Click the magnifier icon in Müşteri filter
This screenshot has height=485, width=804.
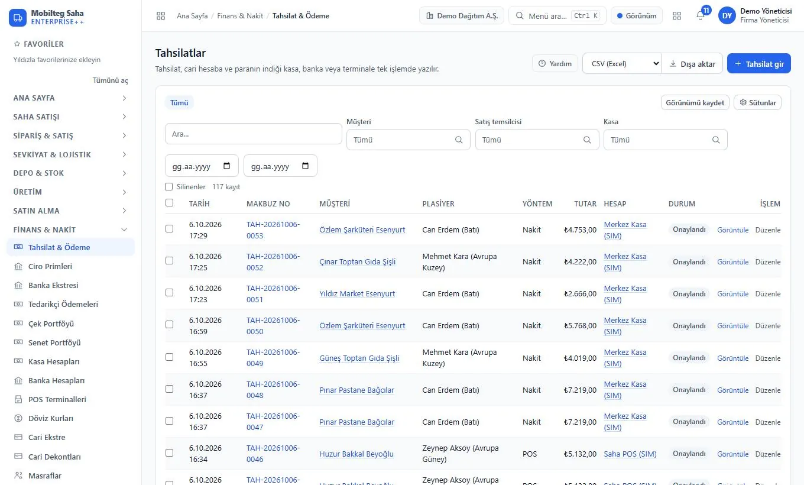pos(459,140)
